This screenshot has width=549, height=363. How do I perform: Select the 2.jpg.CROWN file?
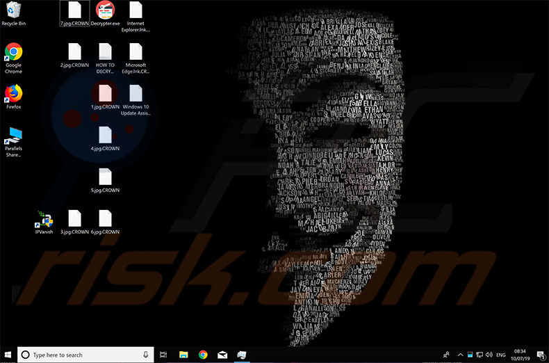coord(74,56)
